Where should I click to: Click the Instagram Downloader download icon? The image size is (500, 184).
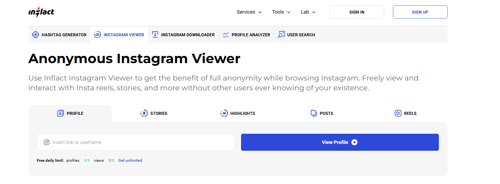[x=155, y=35]
